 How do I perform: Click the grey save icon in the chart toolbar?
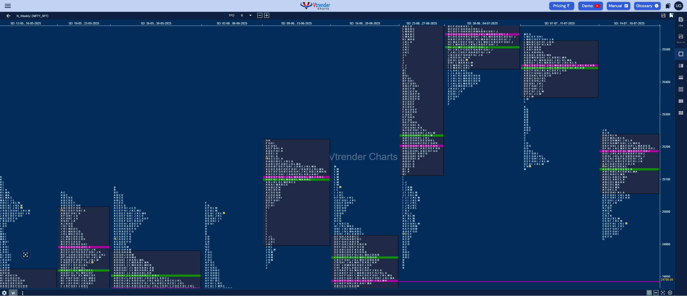663,15
